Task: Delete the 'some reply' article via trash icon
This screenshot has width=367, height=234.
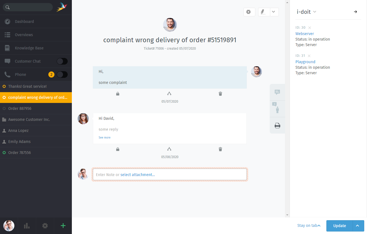Action: (x=220, y=149)
